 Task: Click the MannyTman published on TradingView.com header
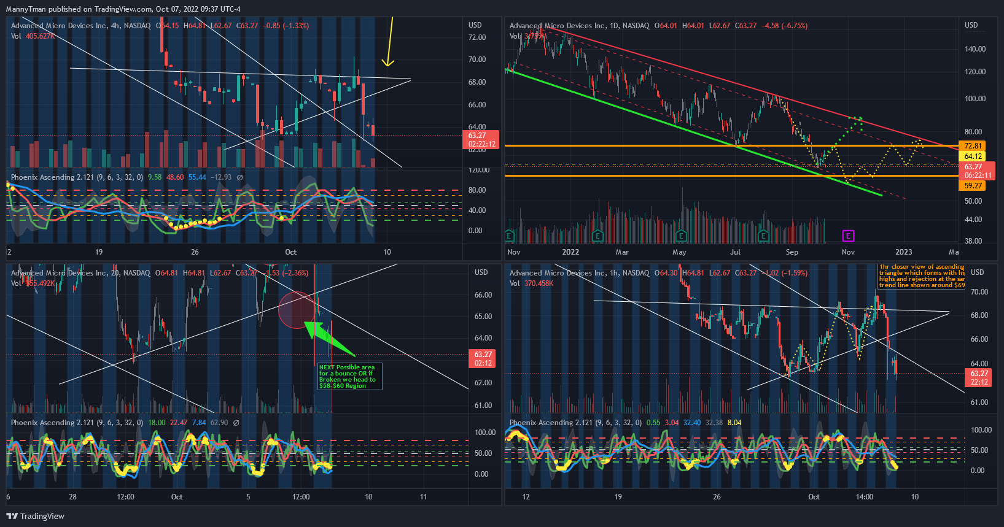(x=123, y=9)
